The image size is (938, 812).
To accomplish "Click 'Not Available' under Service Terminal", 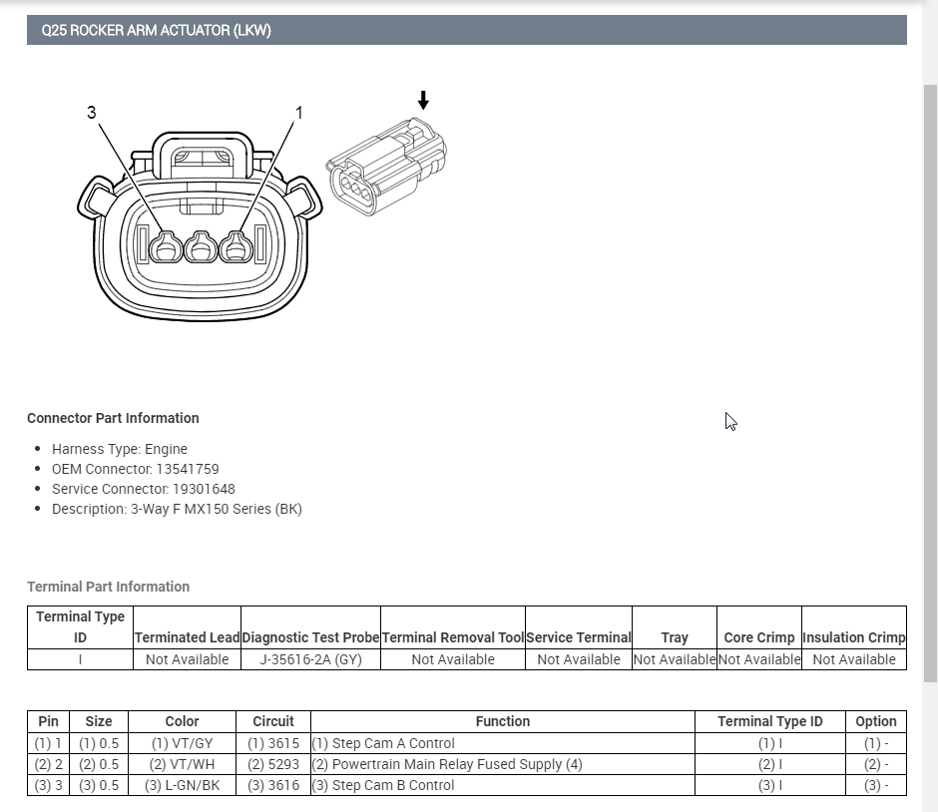I will pos(579,659).
